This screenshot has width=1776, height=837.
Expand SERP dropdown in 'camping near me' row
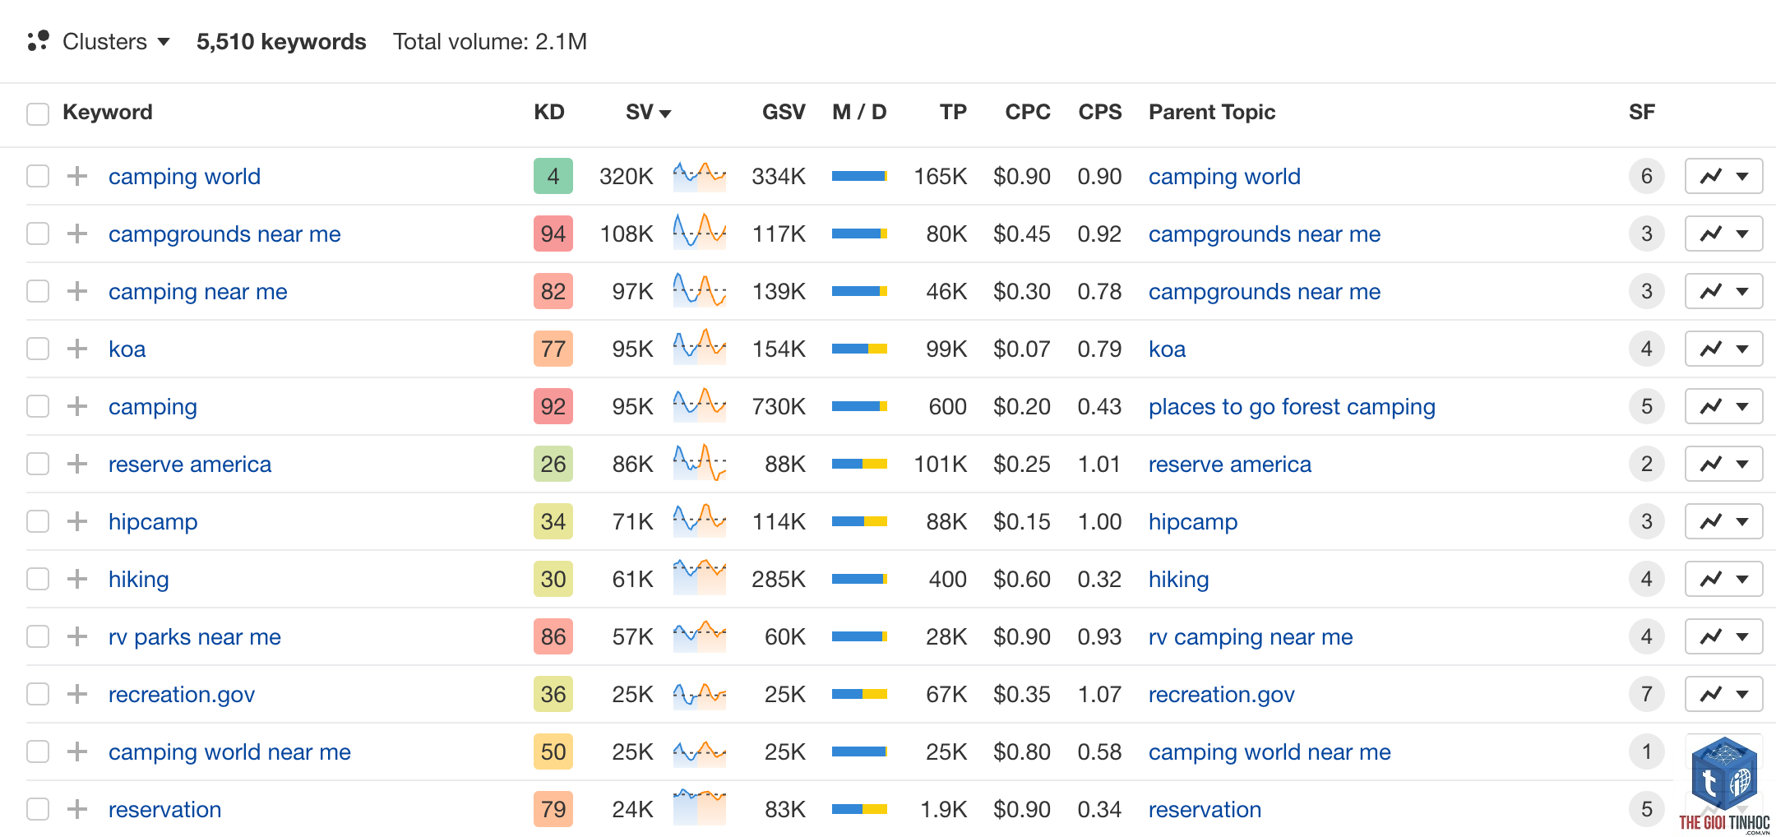tap(1723, 291)
